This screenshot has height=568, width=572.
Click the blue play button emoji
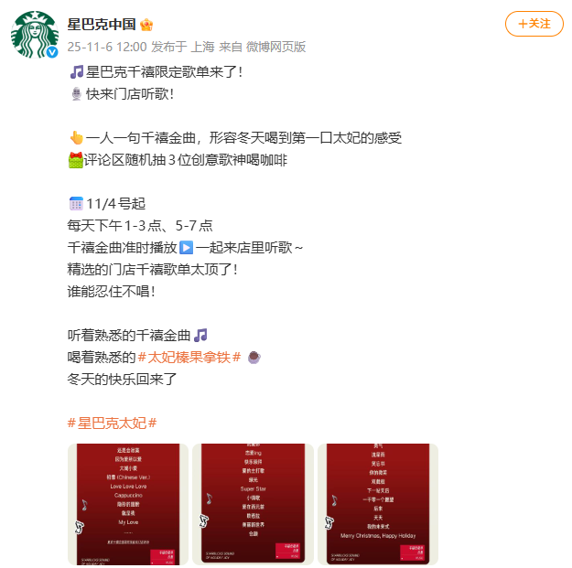click(187, 248)
